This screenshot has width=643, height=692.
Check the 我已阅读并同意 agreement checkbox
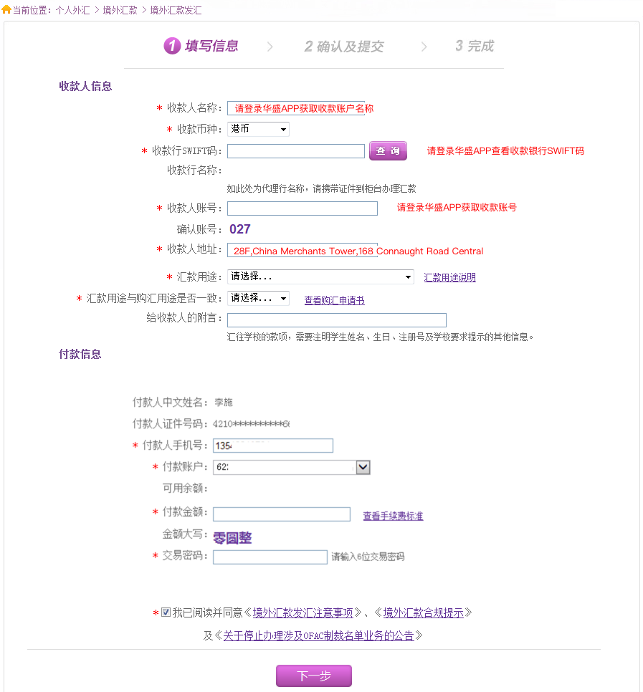click(166, 612)
